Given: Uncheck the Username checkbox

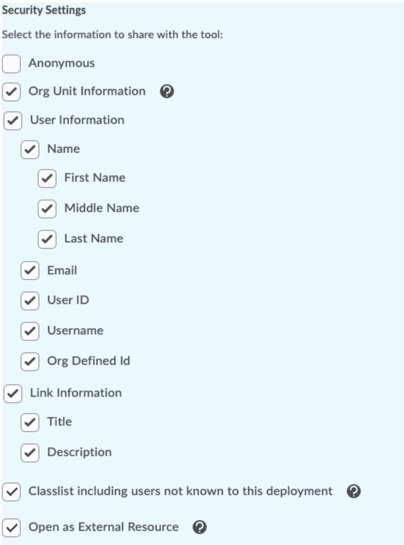Looking at the screenshot, I should pos(30,331).
